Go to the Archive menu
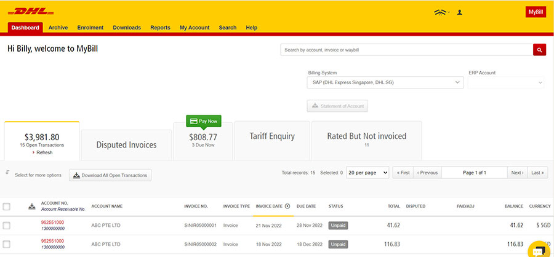 [58, 28]
